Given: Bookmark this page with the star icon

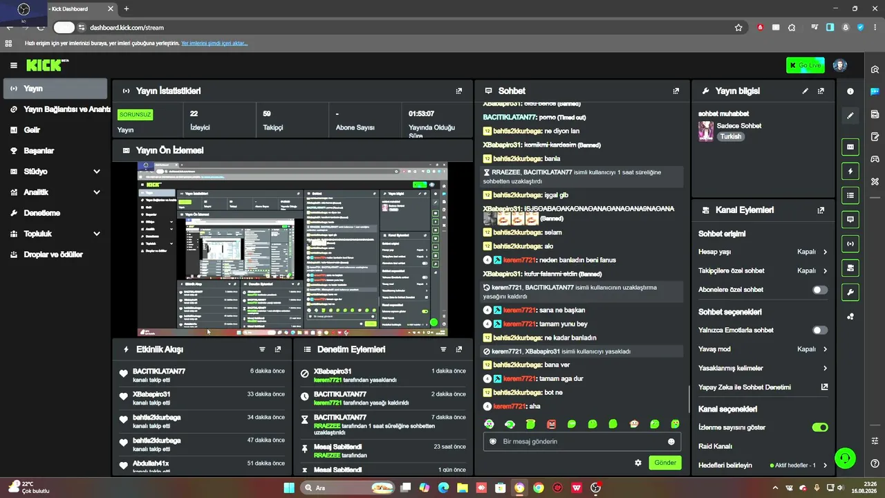Looking at the screenshot, I should pyautogui.click(x=738, y=28).
